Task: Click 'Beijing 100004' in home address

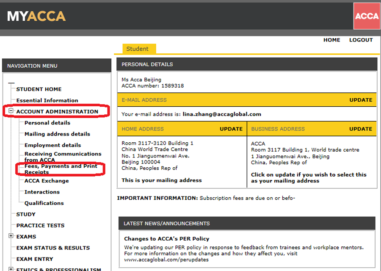Action: coord(141,162)
